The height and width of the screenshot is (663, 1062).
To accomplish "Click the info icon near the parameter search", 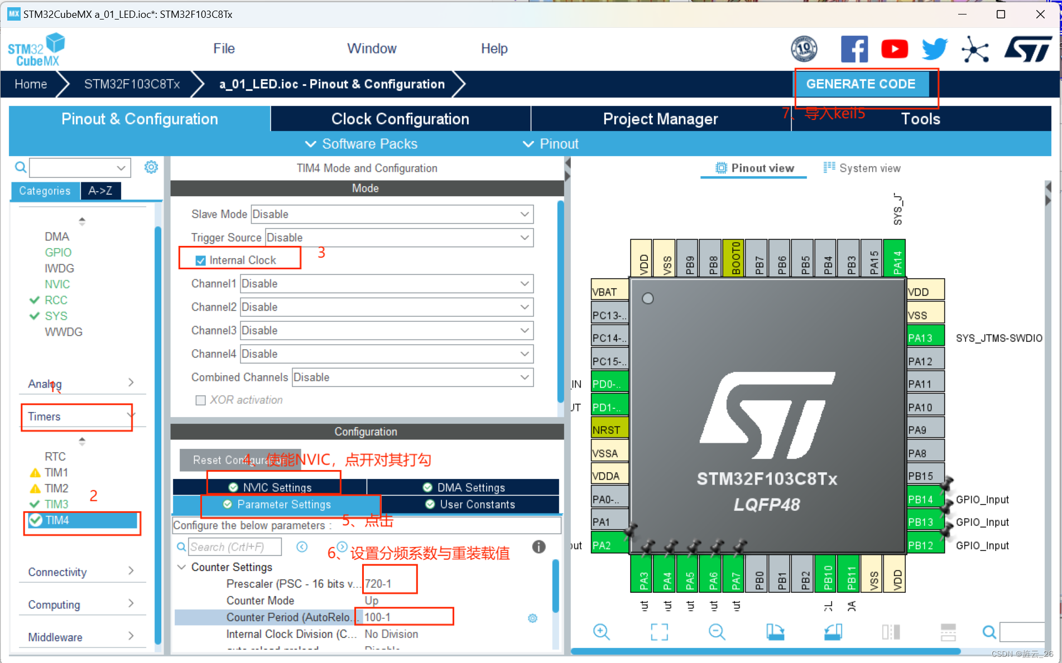I will (539, 547).
